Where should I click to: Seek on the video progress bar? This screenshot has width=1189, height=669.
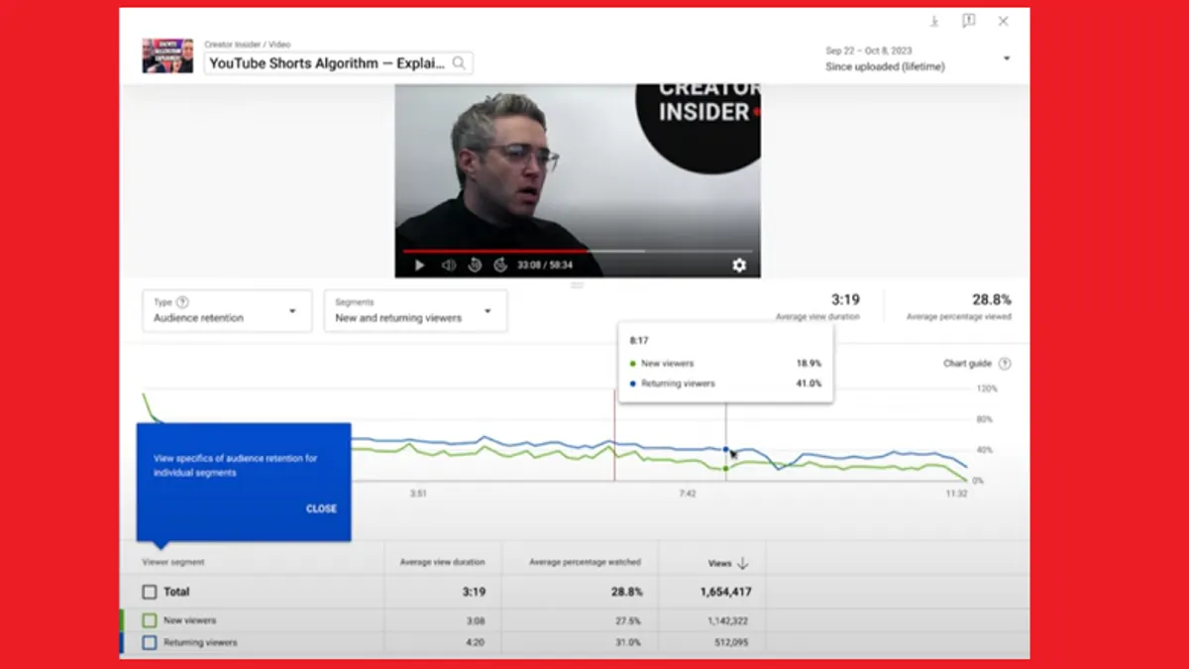(x=577, y=251)
